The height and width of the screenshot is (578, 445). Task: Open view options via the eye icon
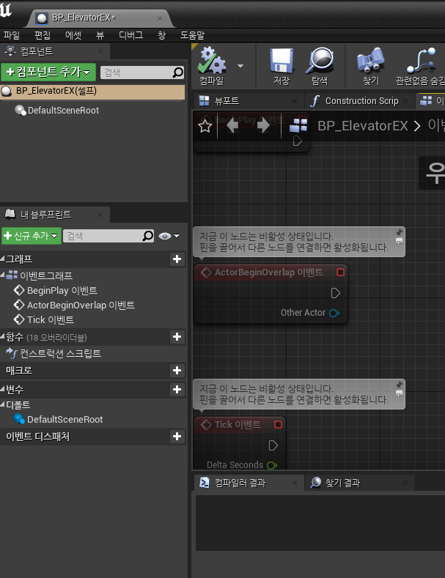pos(169,236)
